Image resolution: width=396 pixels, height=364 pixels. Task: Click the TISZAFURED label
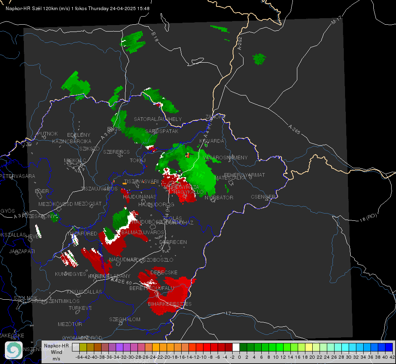82,234
